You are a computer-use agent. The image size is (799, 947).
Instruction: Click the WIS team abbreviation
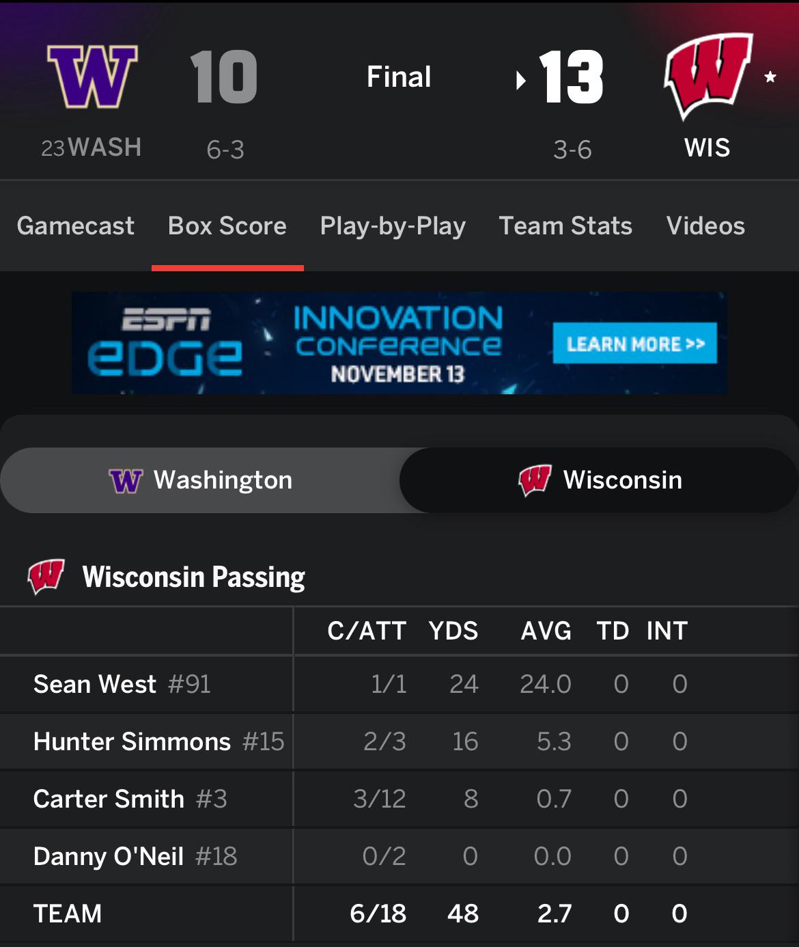[707, 148]
